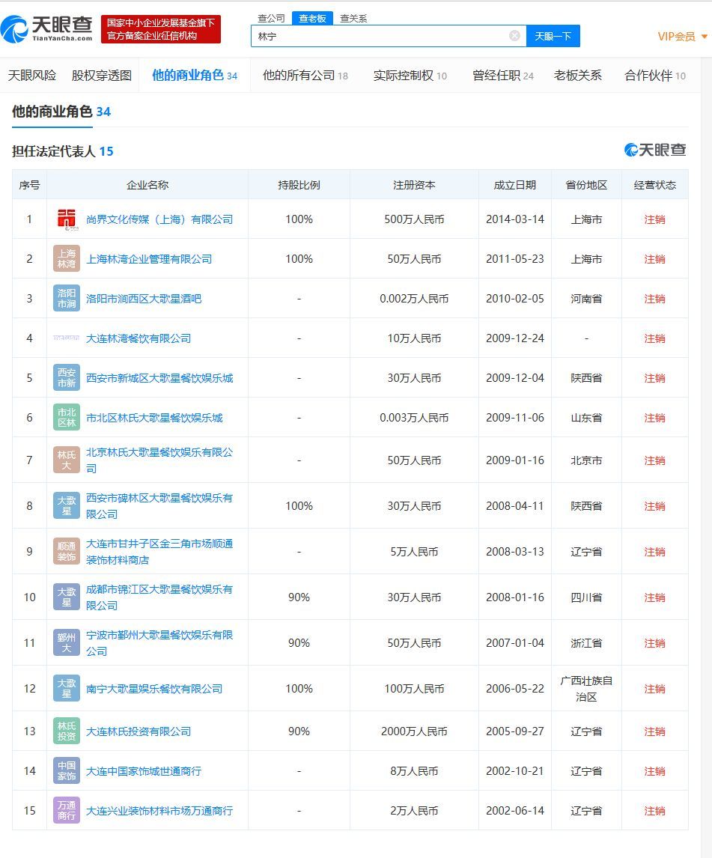Click the 万通商行 company avatar icon
This screenshot has width=712, height=858.
[x=67, y=810]
